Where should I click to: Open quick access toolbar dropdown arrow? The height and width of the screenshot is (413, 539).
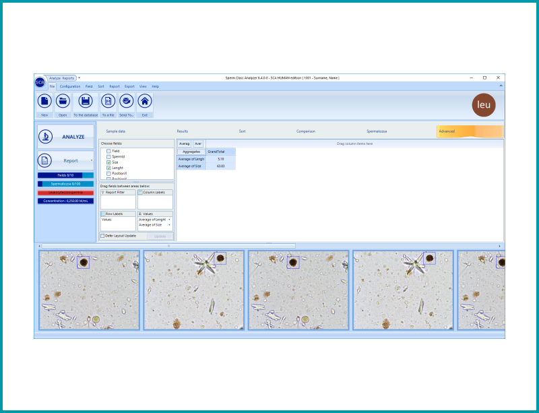coord(79,78)
